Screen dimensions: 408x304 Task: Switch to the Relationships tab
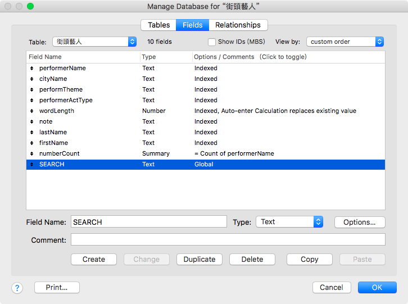point(238,25)
